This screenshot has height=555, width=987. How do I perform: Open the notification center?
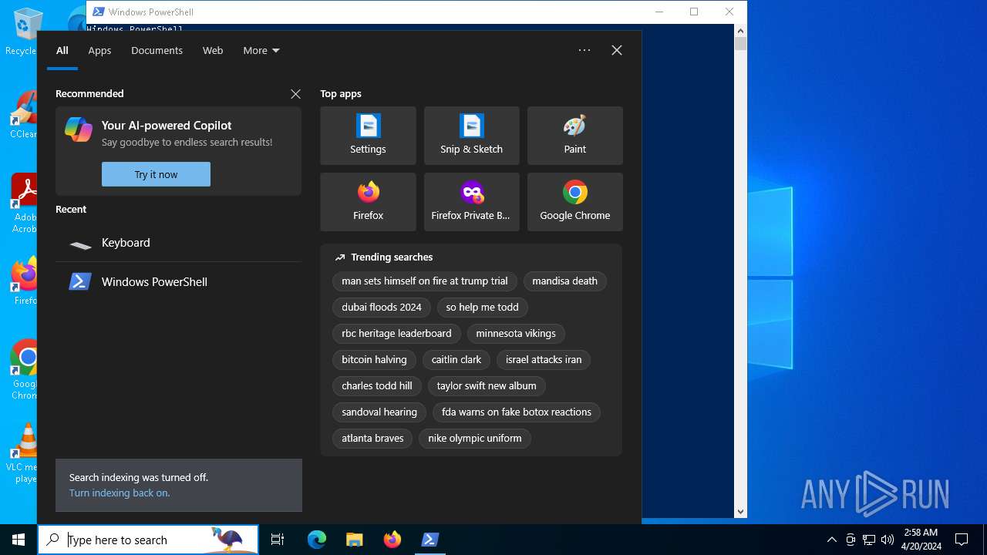(962, 540)
